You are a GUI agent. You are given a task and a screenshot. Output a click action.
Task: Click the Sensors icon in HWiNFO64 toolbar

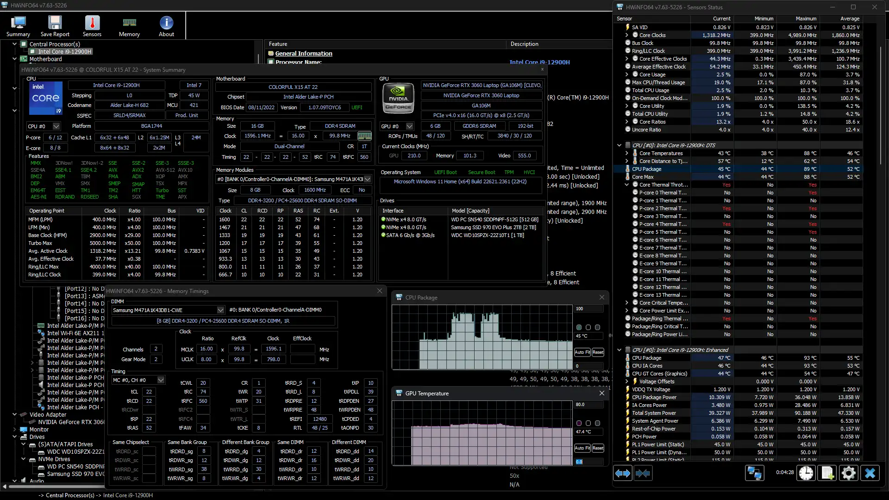click(92, 25)
